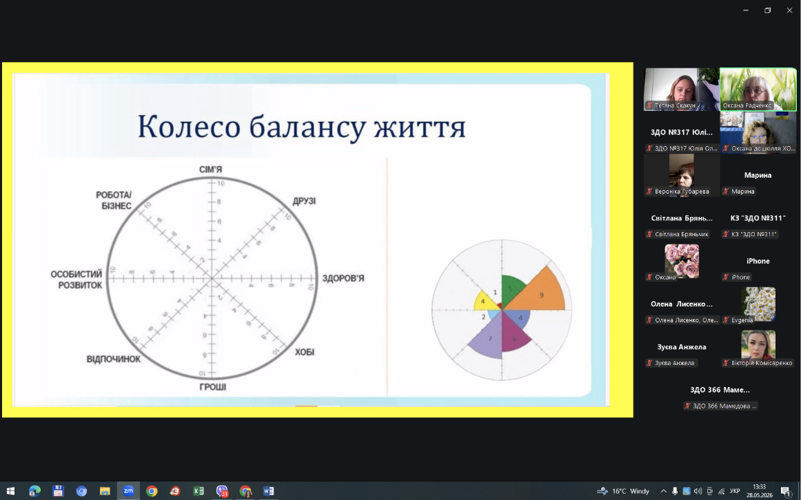
Task: Open File Explorer from the taskbar
Action: coord(105,491)
